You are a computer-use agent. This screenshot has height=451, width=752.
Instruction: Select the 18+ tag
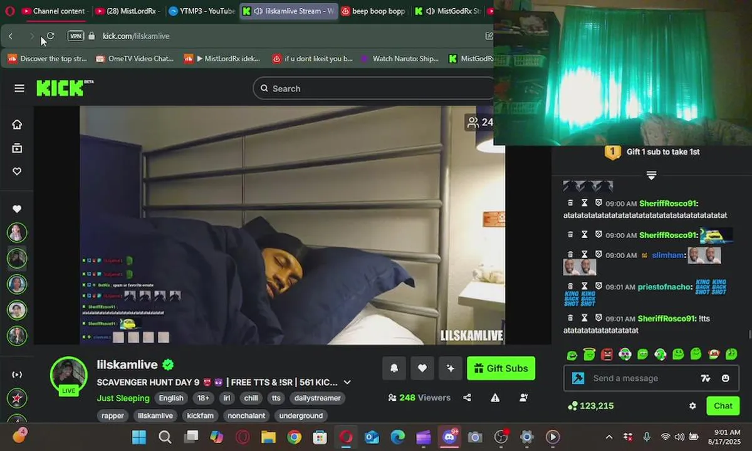204,398
